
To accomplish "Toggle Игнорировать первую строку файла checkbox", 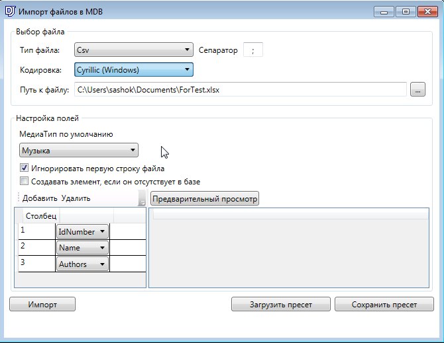I will [24, 168].
